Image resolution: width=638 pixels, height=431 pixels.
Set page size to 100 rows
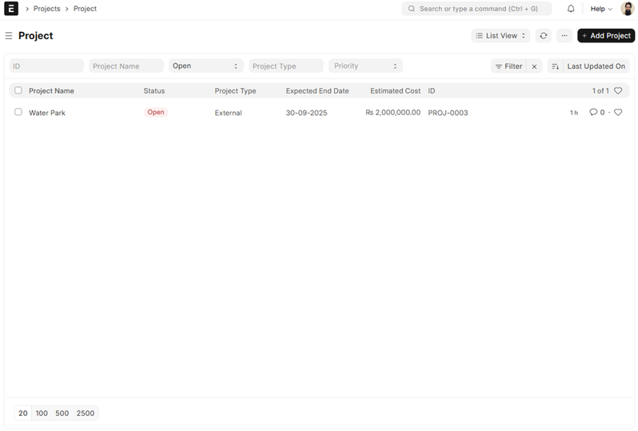pyautogui.click(x=42, y=413)
